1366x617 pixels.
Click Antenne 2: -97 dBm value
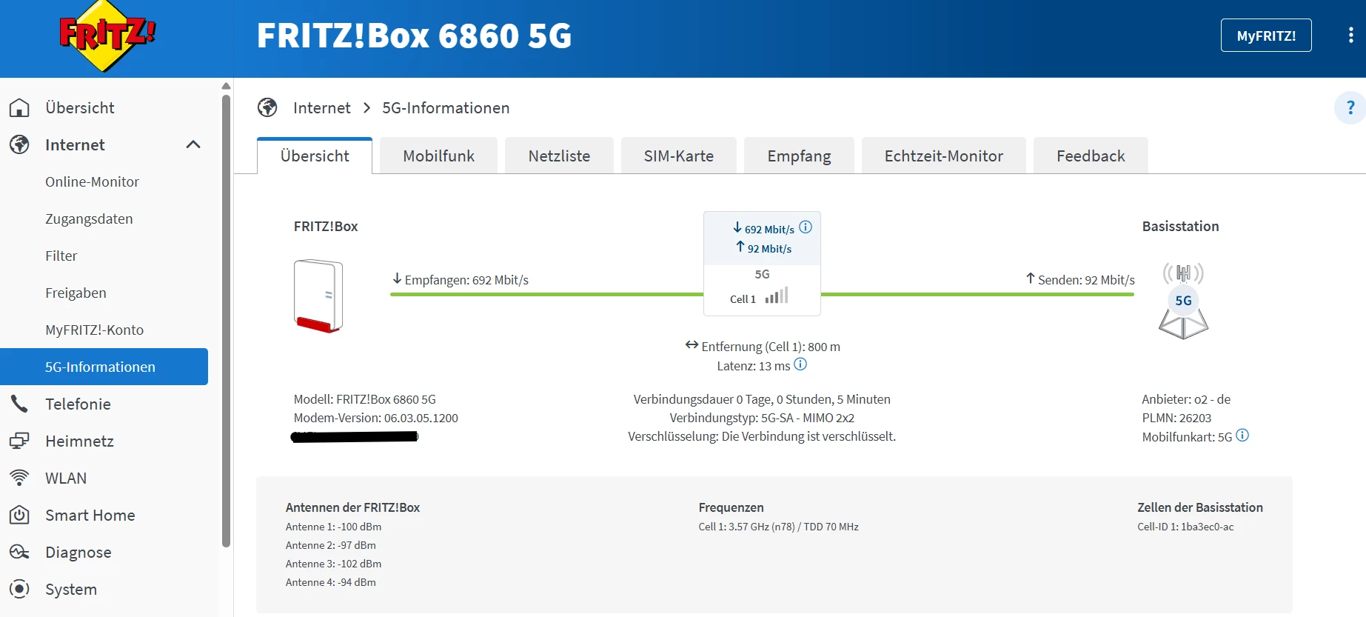click(x=331, y=545)
